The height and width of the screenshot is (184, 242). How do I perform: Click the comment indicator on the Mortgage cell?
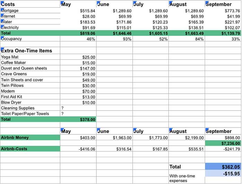point(2,9)
